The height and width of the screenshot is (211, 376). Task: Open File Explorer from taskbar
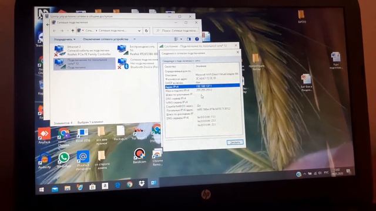tap(68, 188)
